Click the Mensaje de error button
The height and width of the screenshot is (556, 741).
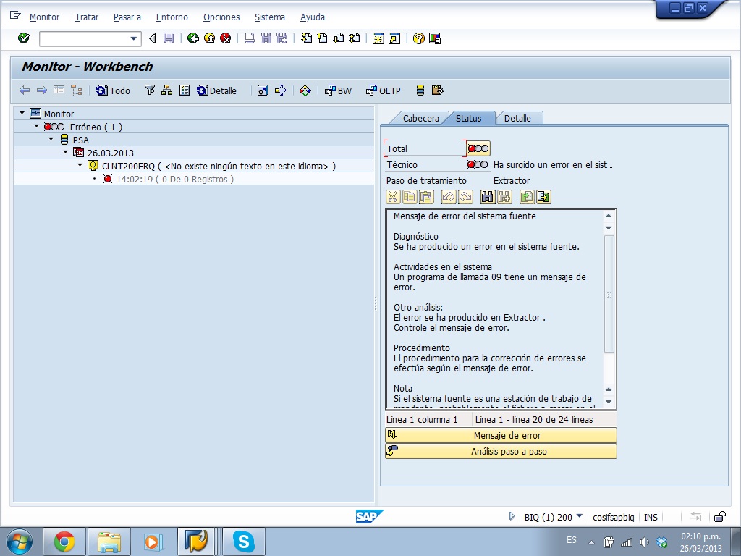pyautogui.click(x=501, y=435)
